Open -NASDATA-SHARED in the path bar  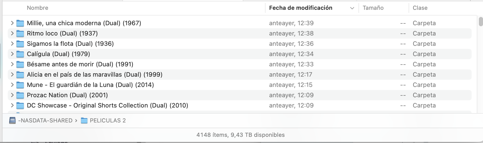tap(45, 120)
